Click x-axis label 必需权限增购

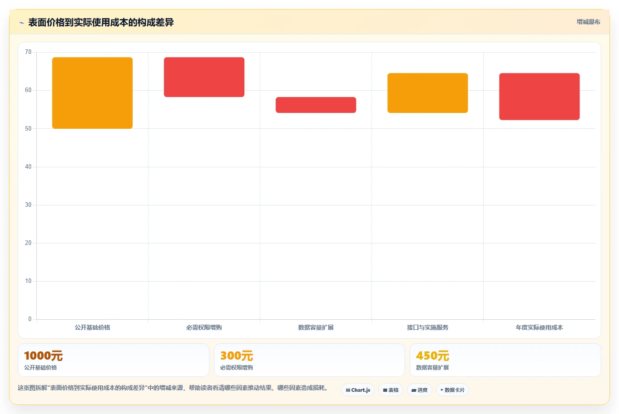click(x=204, y=327)
